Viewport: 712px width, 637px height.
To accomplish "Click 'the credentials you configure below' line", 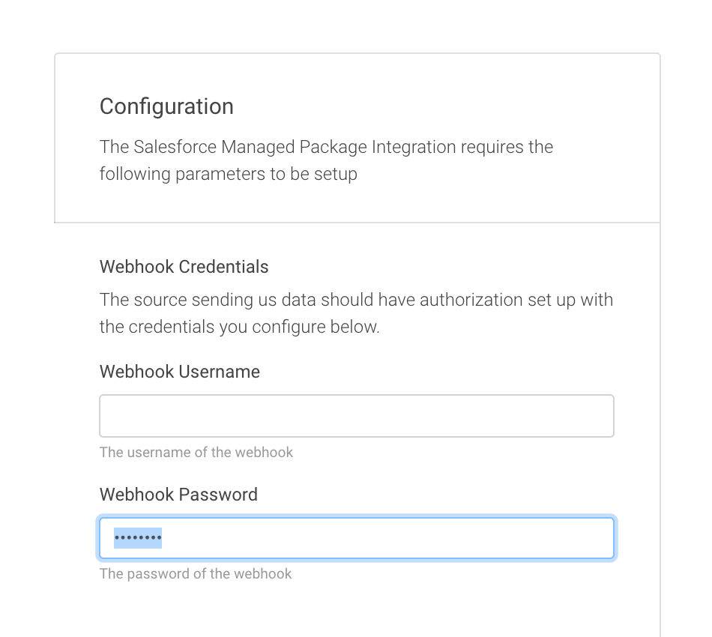I will tap(239, 327).
